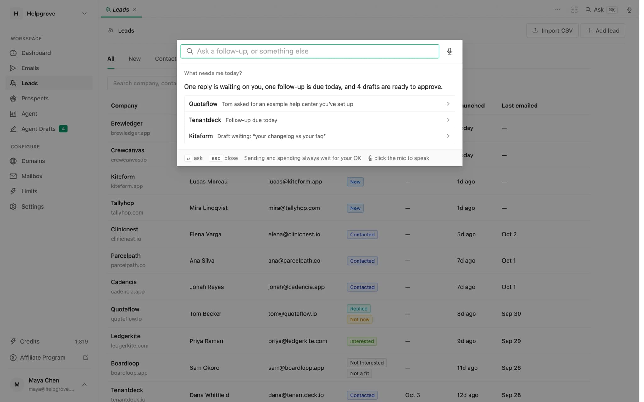644x402 pixels.
Task: Click the Emails paper plane icon
Action: 13,68
